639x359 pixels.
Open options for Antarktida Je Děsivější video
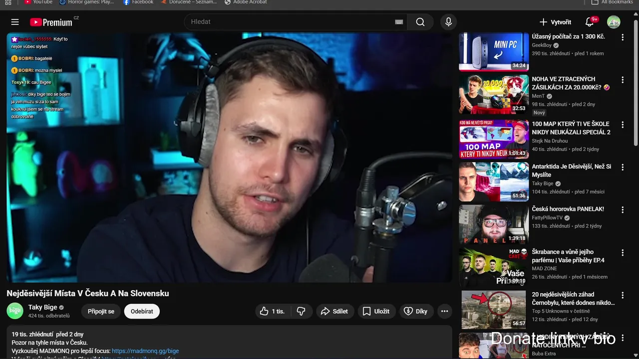tap(623, 167)
